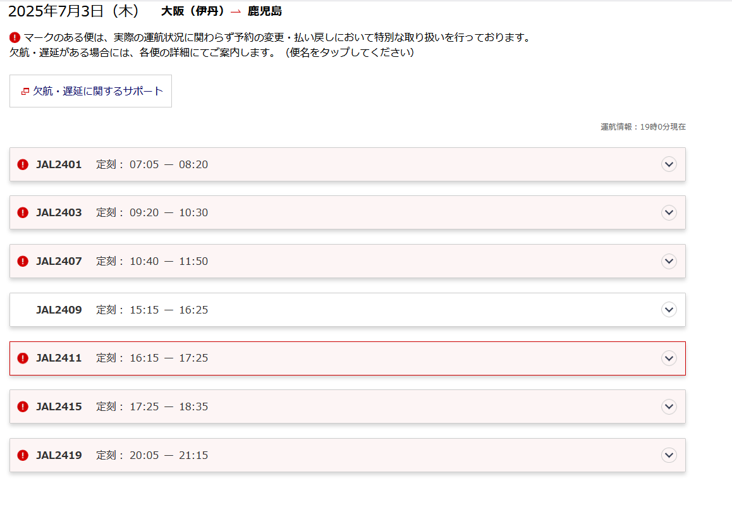Click the 09:20 — 10:30 scheduled time
Screen dimensions: 732x507
[169, 212]
